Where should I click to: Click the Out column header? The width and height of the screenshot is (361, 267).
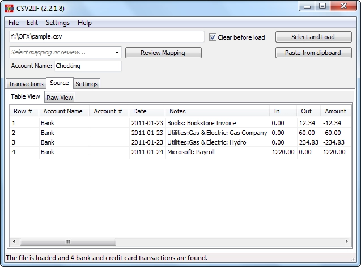308,111
